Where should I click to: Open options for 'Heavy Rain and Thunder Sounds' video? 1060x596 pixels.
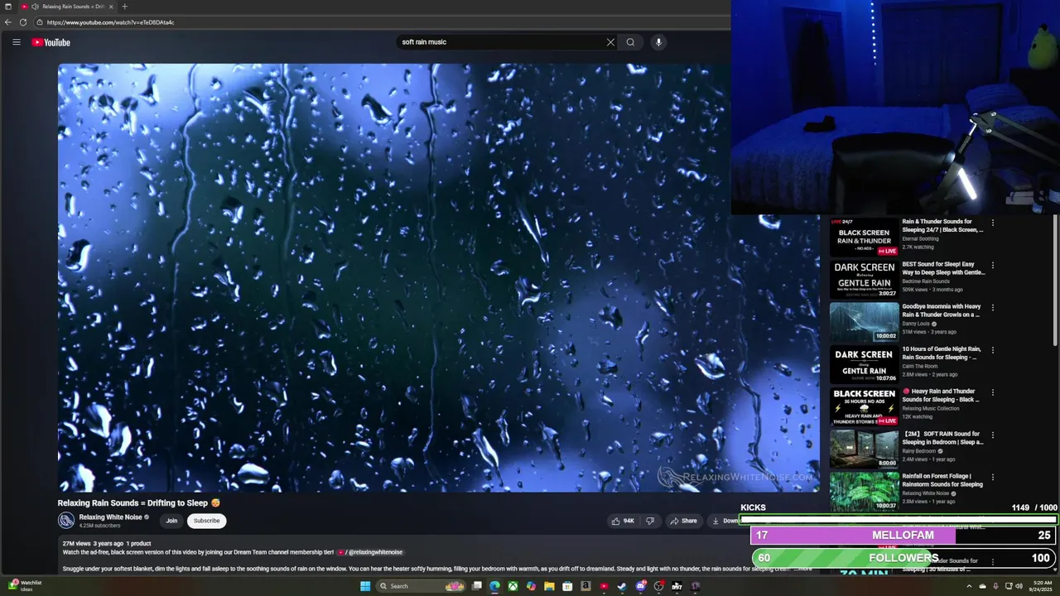tap(993, 393)
